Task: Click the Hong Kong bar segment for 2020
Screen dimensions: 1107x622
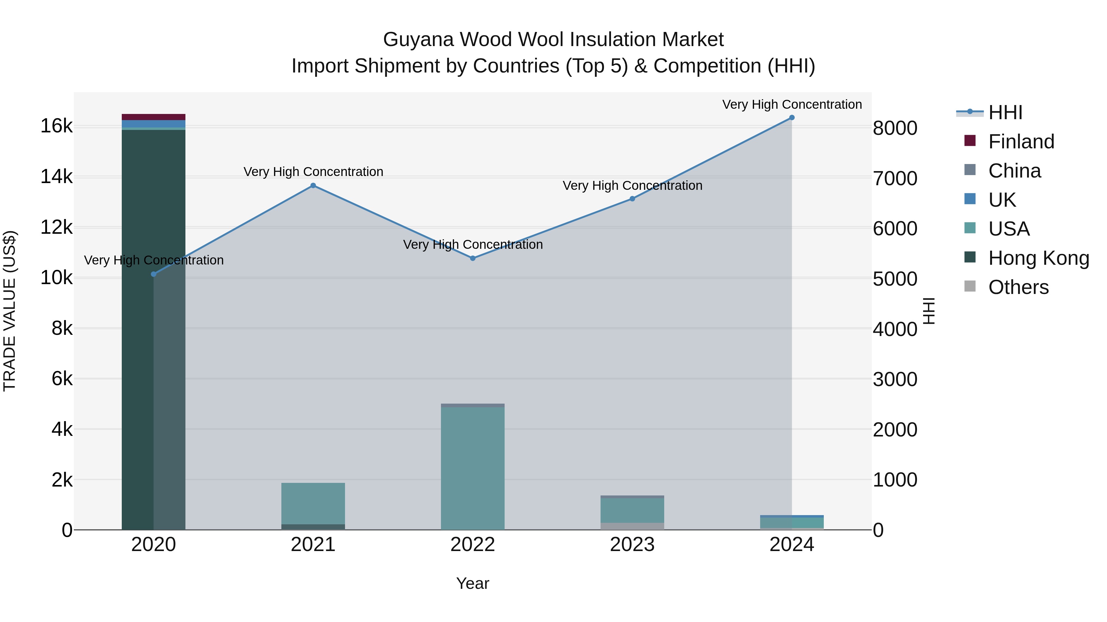Action: [153, 330]
